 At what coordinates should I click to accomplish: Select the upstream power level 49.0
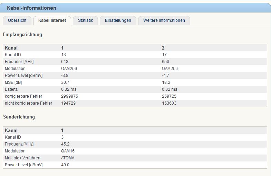tap(65, 165)
